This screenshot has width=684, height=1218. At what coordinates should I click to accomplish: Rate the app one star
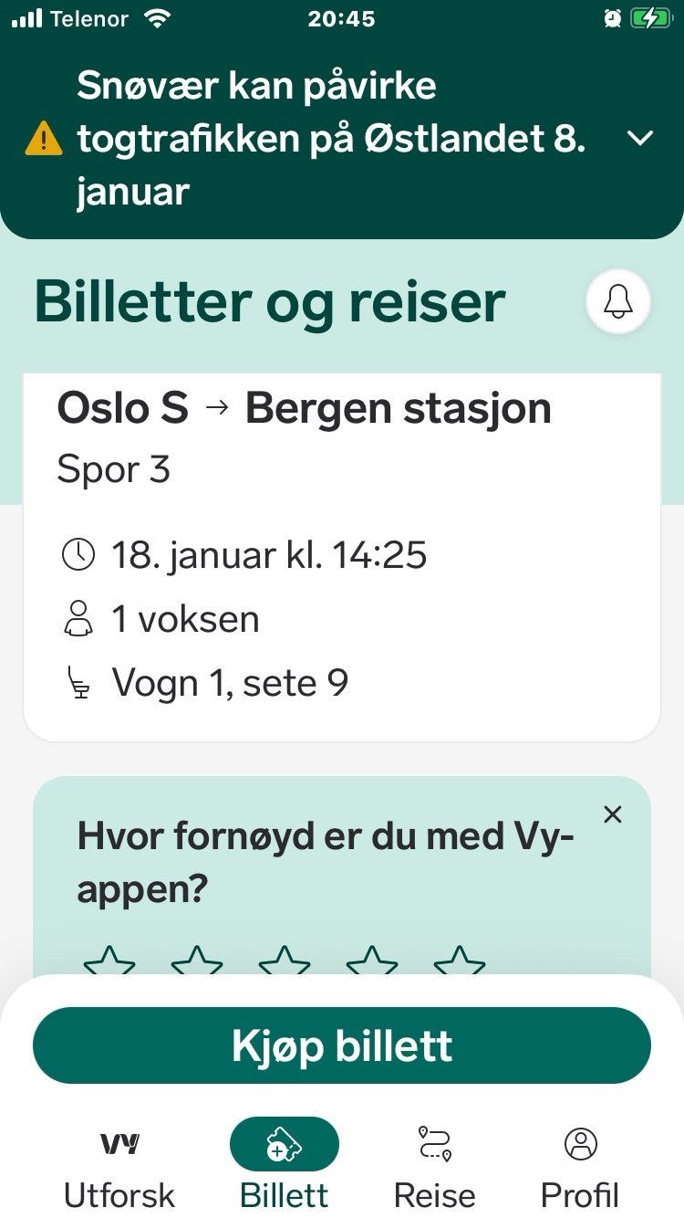click(x=109, y=961)
